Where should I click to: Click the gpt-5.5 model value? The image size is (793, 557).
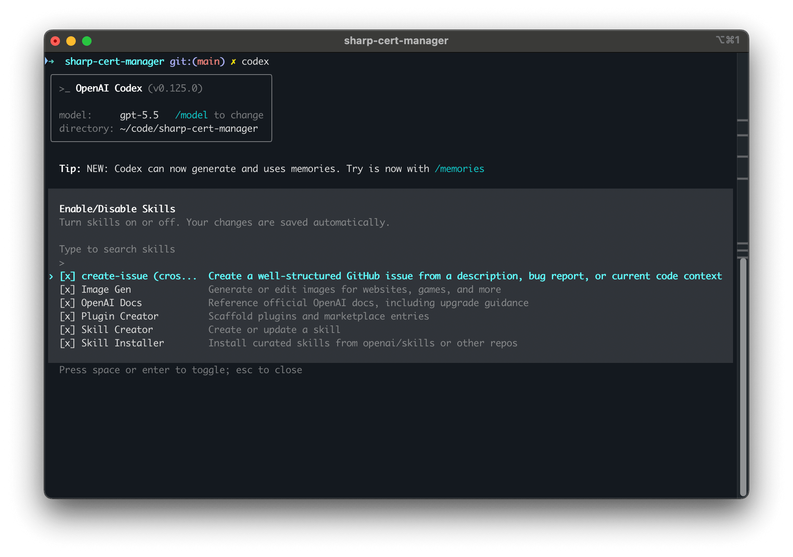pyautogui.click(x=139, y=115)
